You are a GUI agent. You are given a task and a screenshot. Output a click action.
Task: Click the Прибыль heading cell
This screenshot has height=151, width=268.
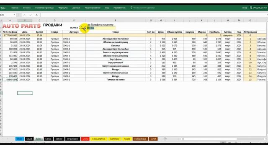pos(214,32)
